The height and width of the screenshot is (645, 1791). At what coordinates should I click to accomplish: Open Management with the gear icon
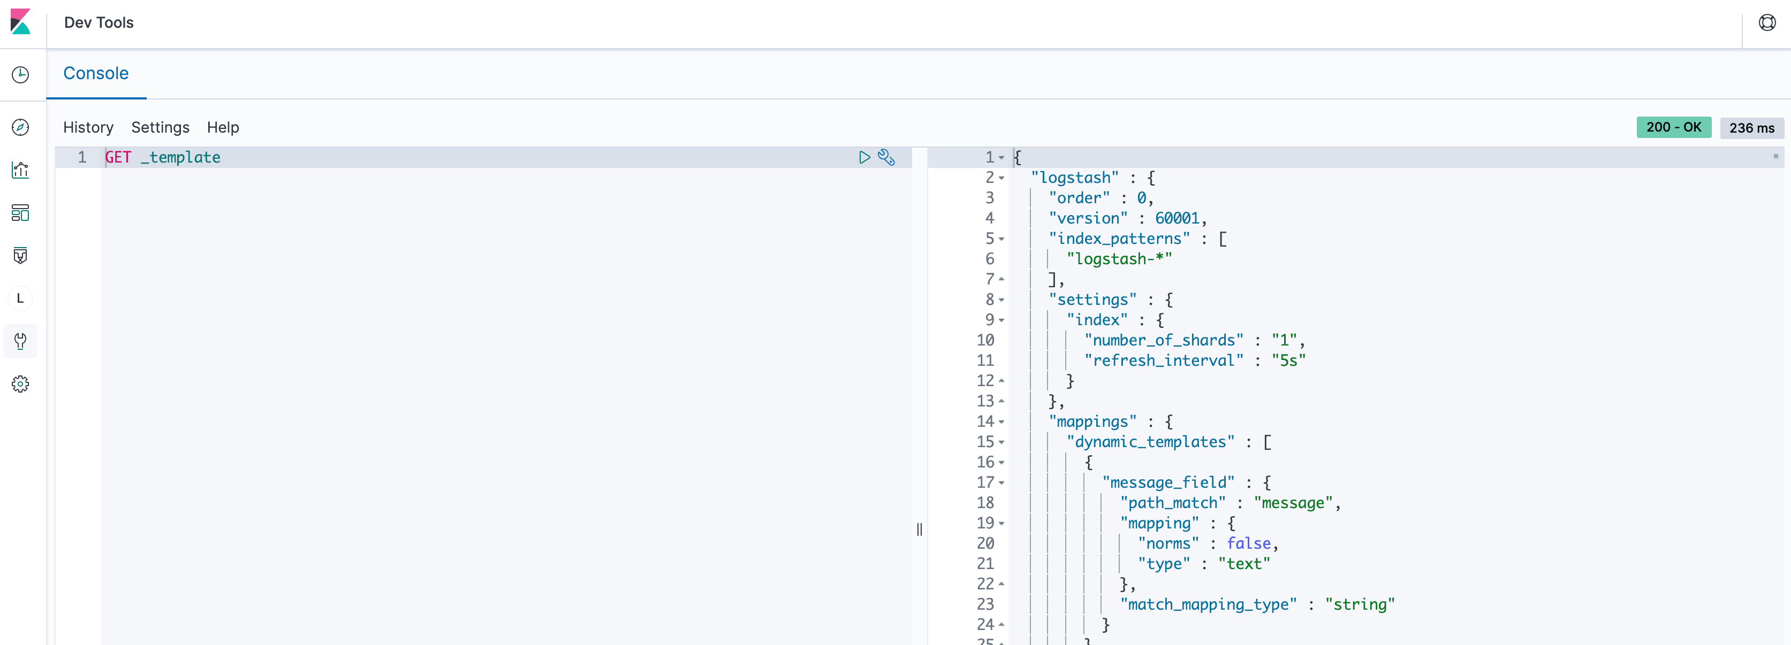[20, 383]
